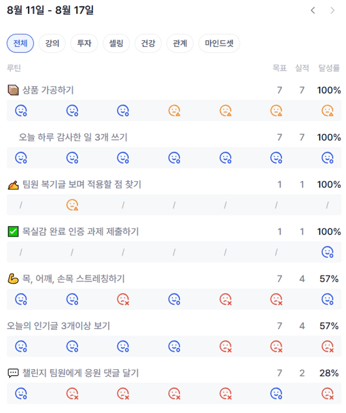Click last day red face of 오늘의 인기글 row
The height and width of the screenshot is (413, 346).
328,347
